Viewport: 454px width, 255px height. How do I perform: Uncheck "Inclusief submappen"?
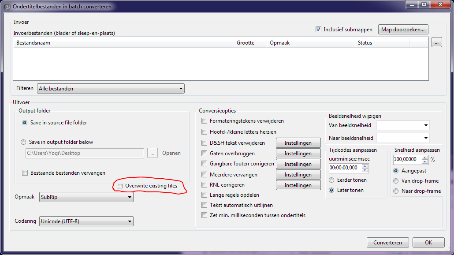pyautogui.click(x=318, y=29)
